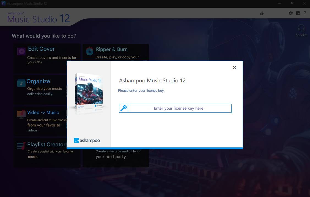Click 'Create covers and inserts for your CDs' text
The height and width of the screenshot is (197, 310).
[52, 60]
